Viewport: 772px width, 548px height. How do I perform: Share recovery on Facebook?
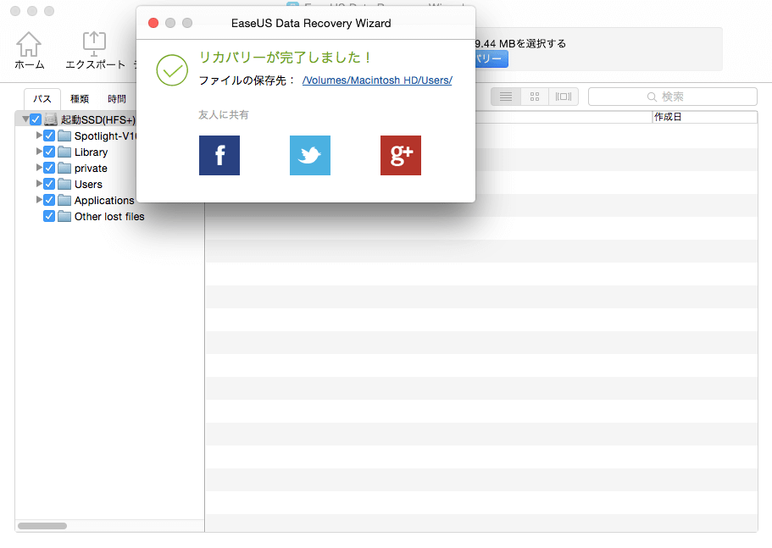pos(219,156)
